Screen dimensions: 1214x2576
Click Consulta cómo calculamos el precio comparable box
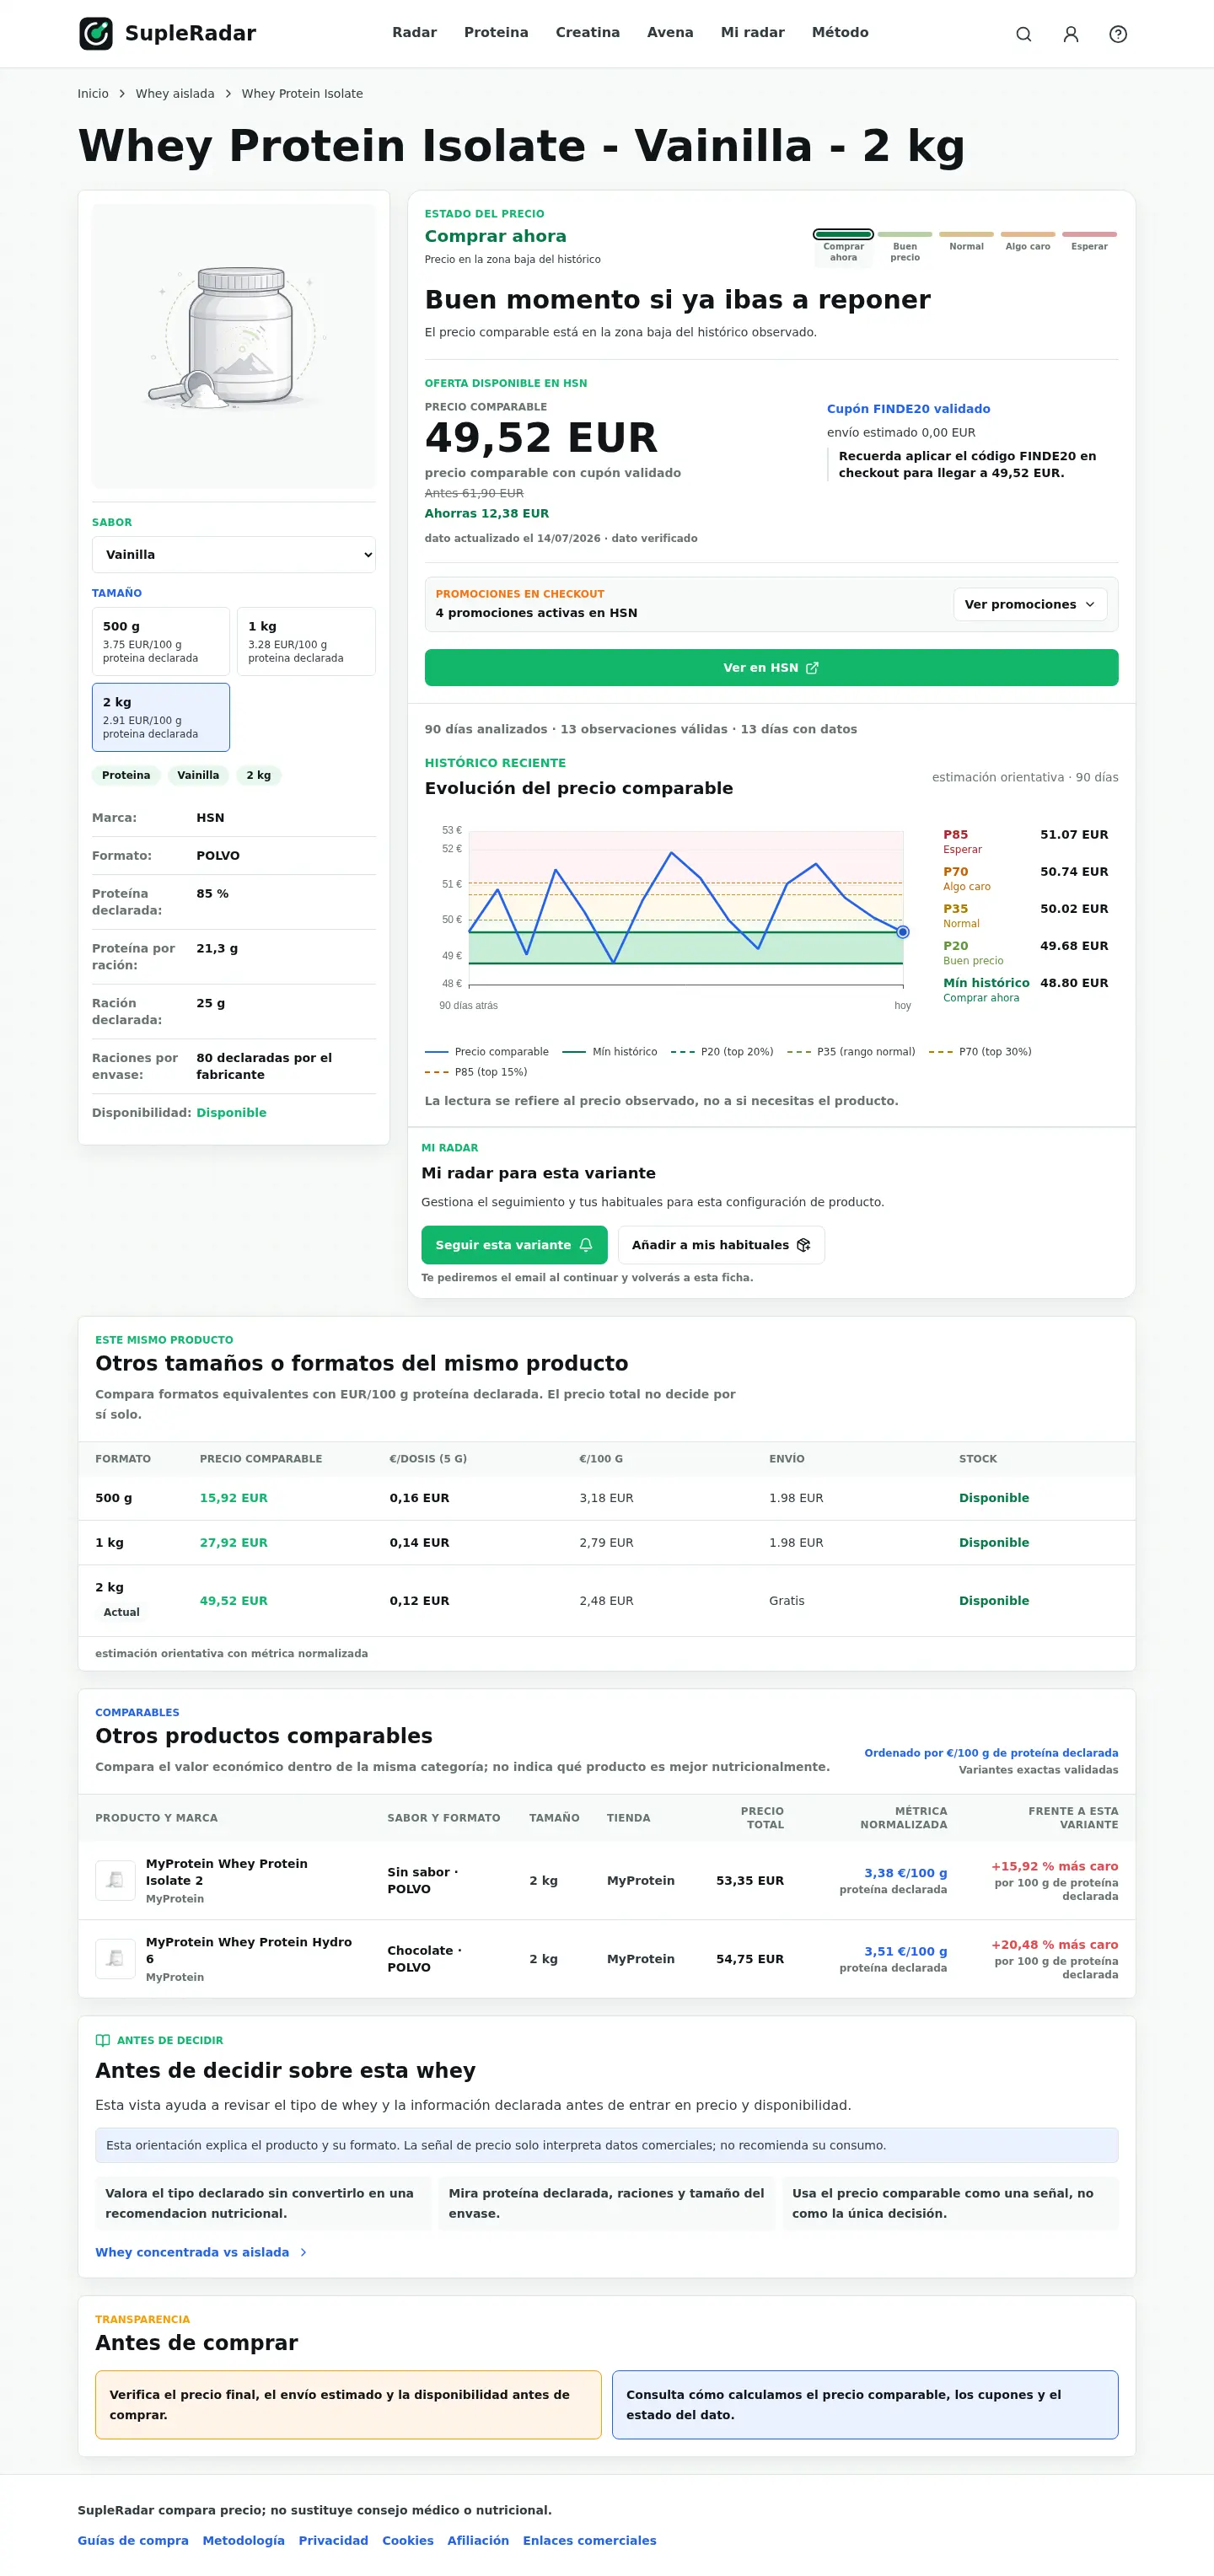(x=865, y=2405)
